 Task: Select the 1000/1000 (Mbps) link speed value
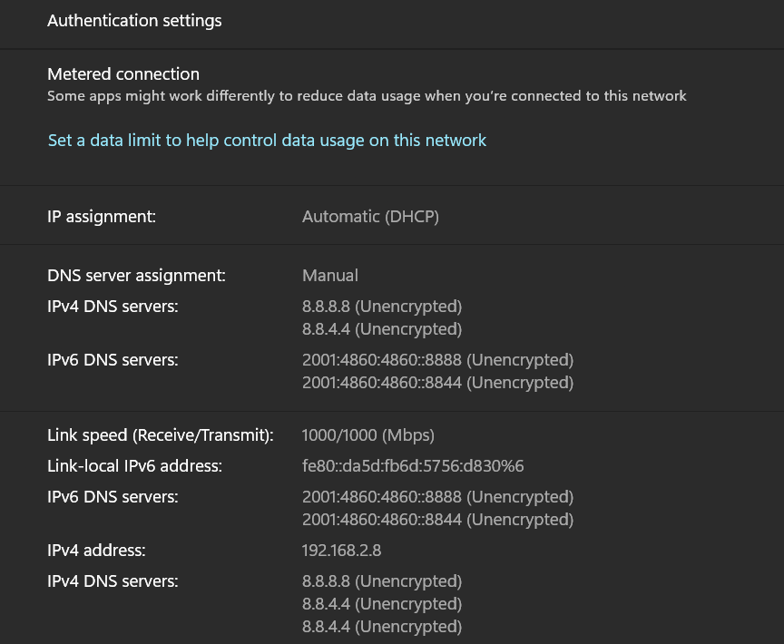pyautogui.click(x=368, y=435)
